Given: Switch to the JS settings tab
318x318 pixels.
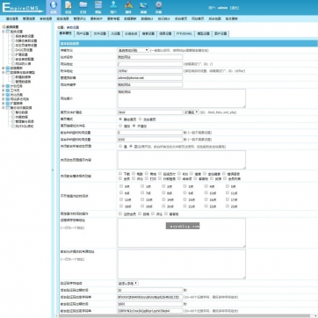Looking at the screenshot, I should 115,33.
